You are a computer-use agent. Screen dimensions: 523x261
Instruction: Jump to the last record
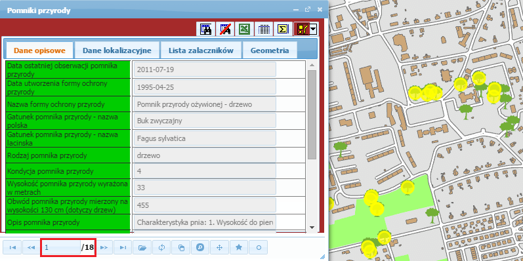123,247
